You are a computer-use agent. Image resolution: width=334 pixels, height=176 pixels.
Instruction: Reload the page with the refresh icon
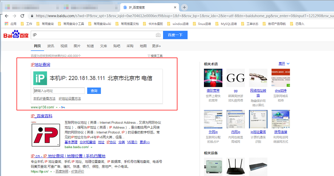tap(22, 16)
